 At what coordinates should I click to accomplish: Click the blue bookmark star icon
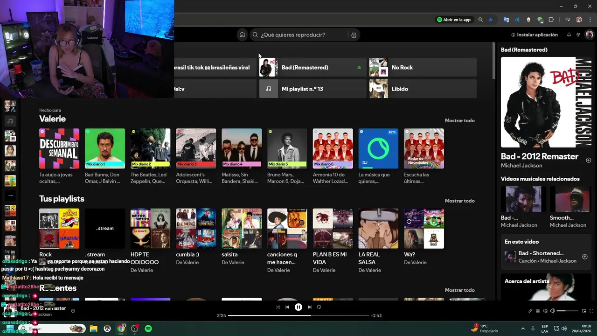(x=491, y=20)
